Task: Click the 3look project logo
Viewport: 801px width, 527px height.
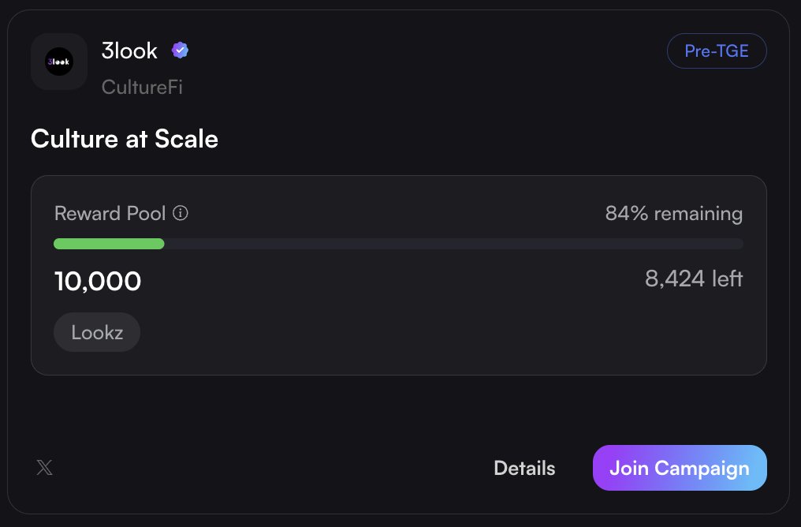Action: [59, 62]
